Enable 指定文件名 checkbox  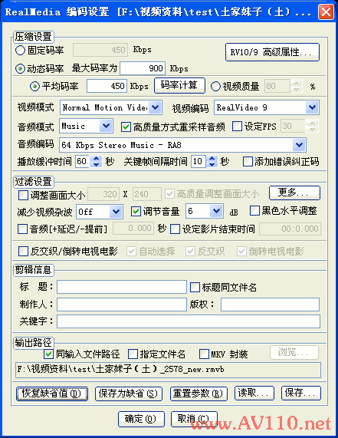click(133, 354)
